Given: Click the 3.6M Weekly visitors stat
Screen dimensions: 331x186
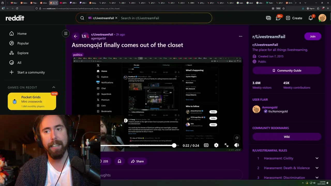Looking at the screenshot, I should point(262,85).
